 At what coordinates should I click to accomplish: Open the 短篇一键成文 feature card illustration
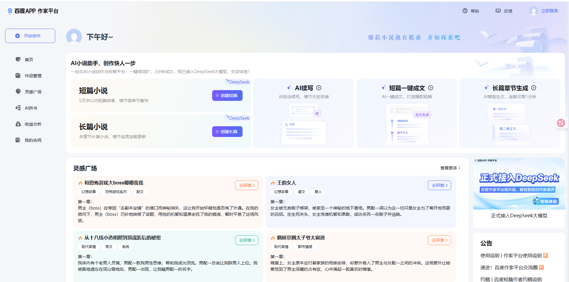pos(407,124)
